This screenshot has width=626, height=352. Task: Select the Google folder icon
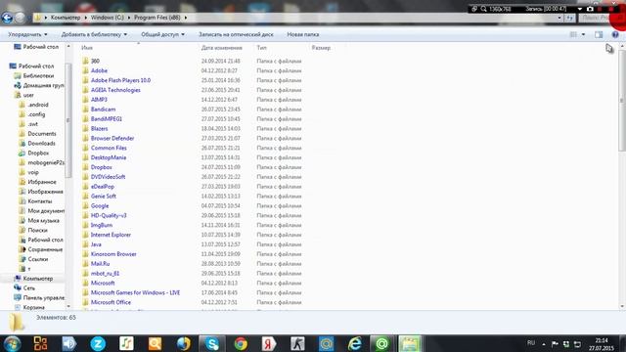pos(85,206)
